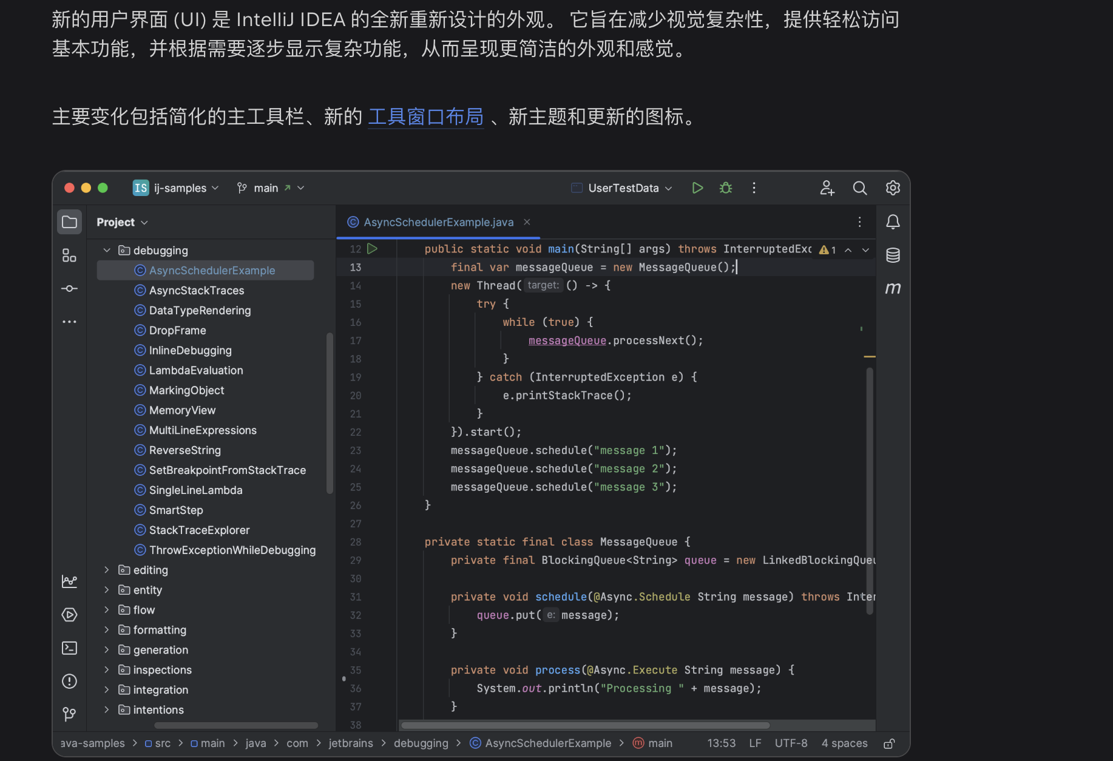Open the Commit tool window icon
The height and width of the screenshot is (761, 1113).
point(69,288)
